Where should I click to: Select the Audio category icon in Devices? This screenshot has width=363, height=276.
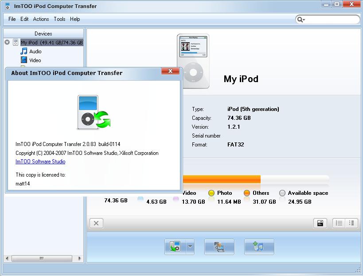23,51
